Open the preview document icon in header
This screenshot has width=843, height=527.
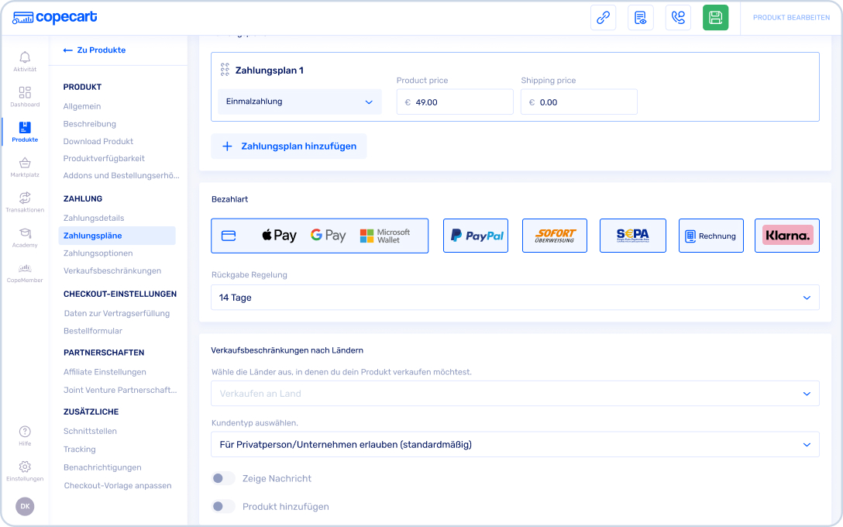(x=640, y=18)
